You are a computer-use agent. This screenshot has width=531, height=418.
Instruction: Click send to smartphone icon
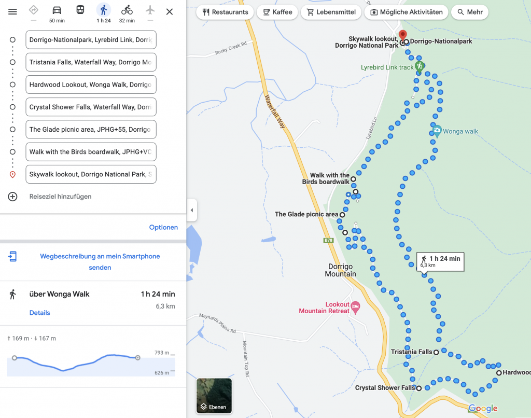pos(12,256)
